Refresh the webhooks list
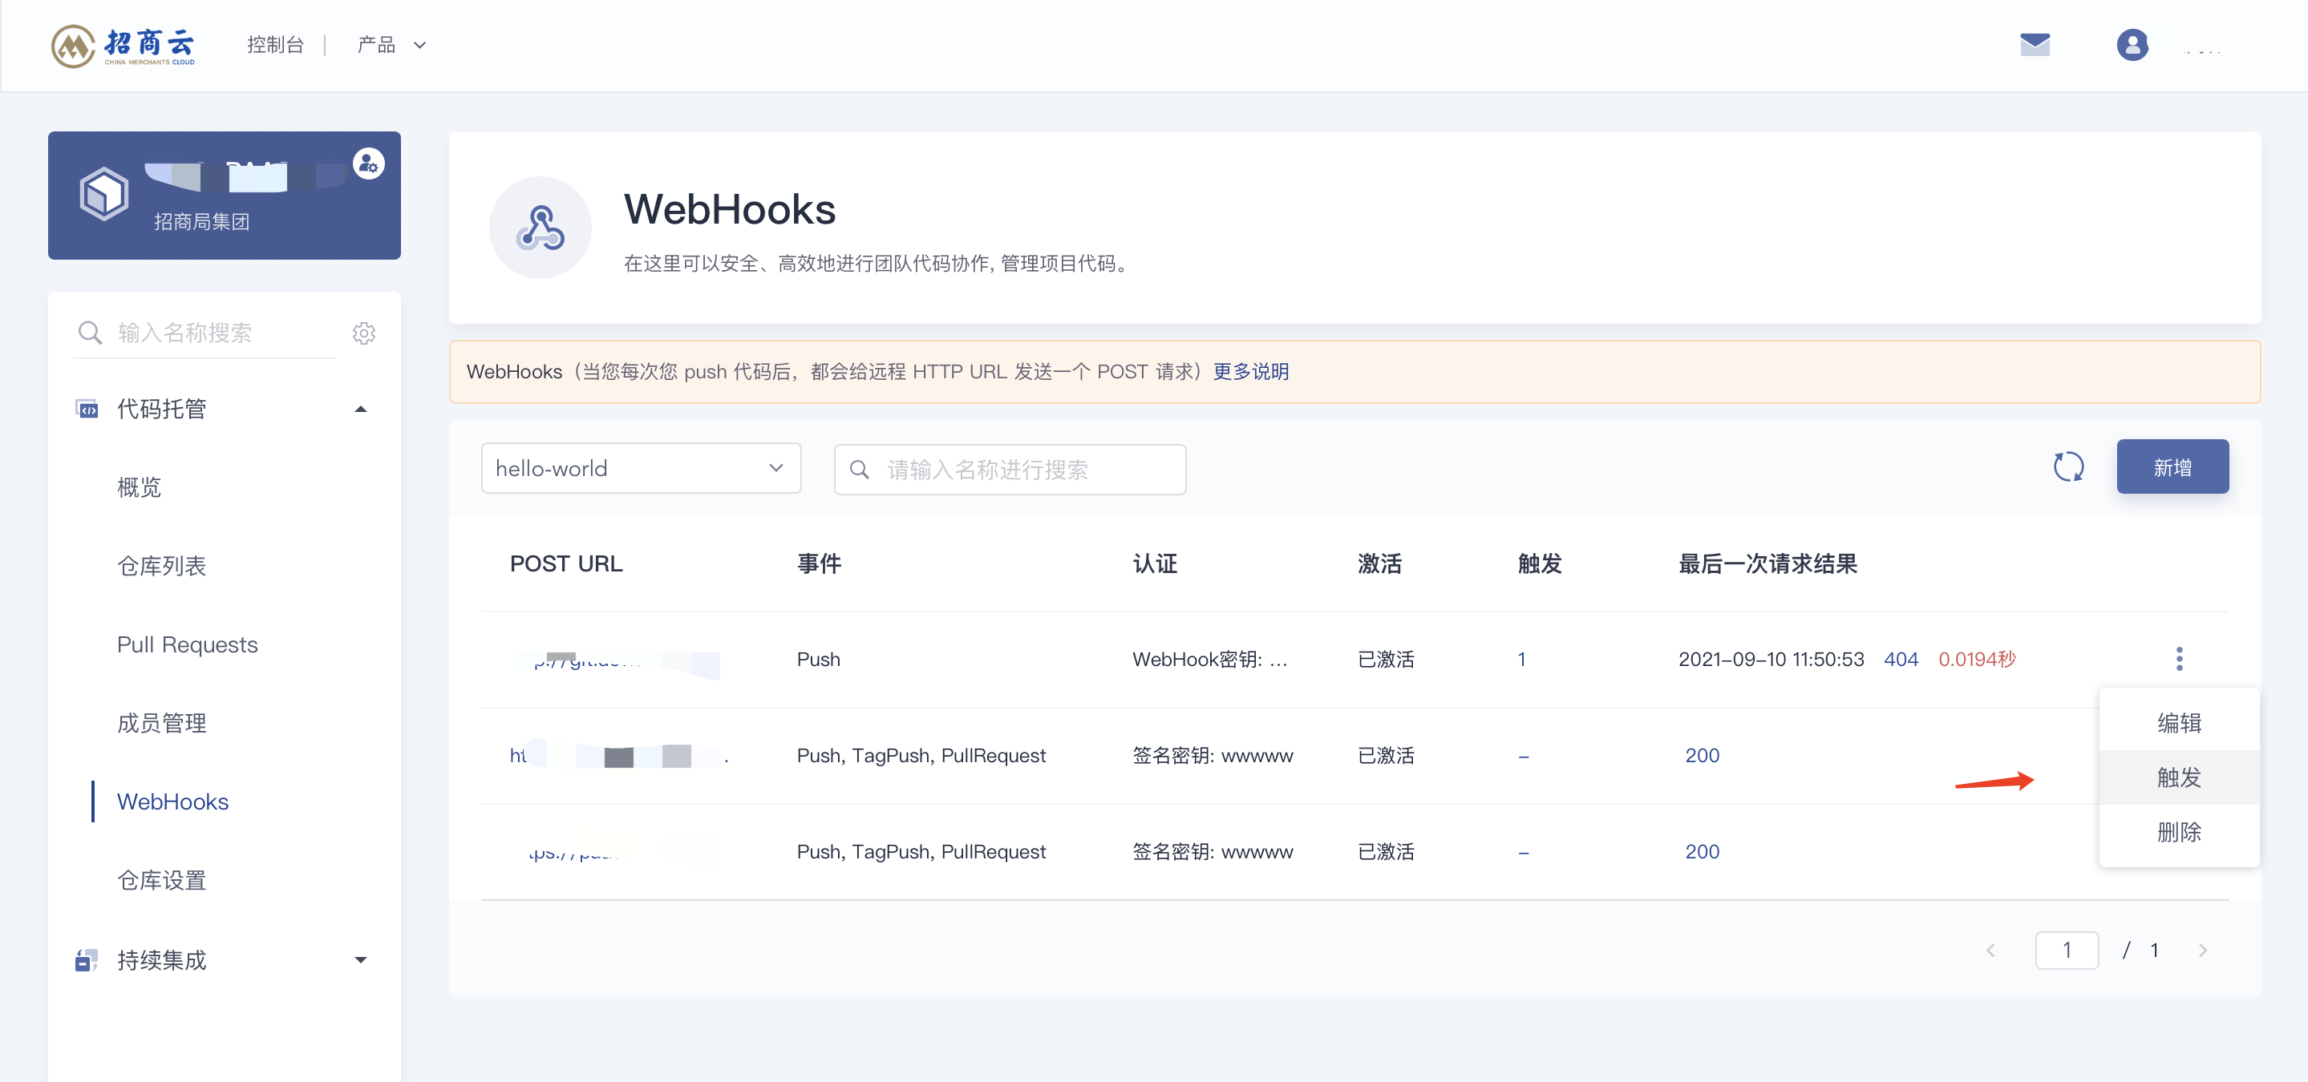Viewport: 2308px width, 1082px height. point(2068,466)
